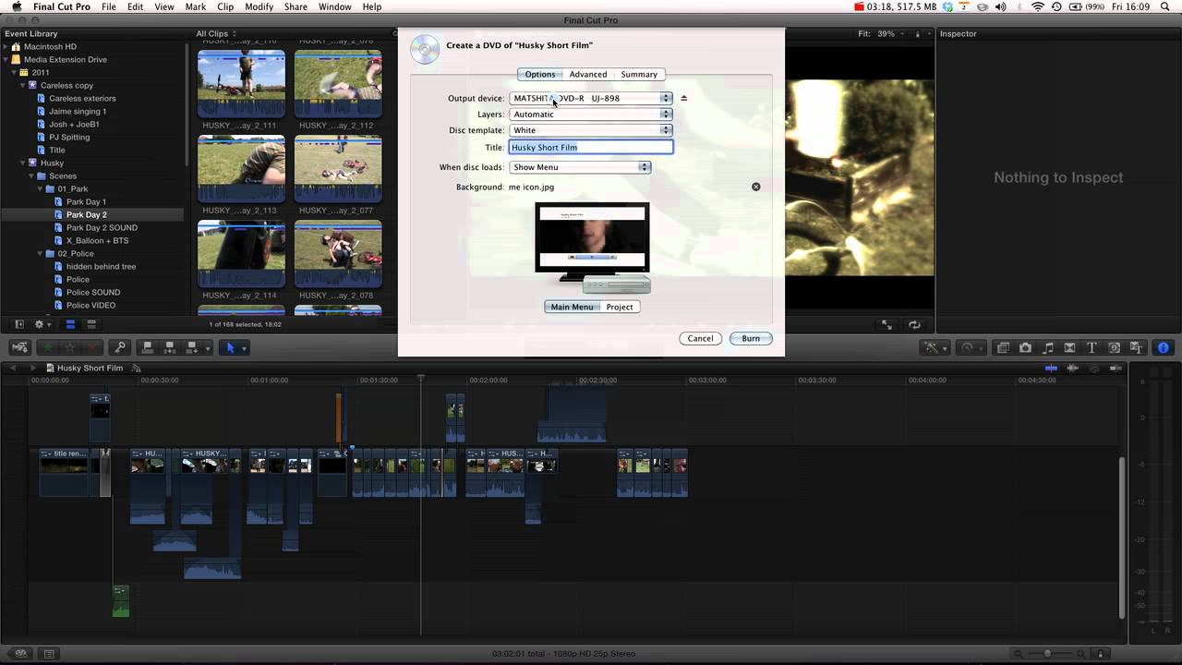Select Police VIDEO keyword collection

tap(90, 305)
